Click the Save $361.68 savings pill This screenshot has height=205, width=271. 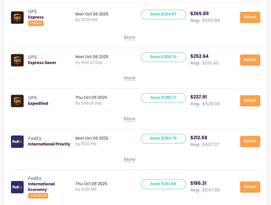163,184
